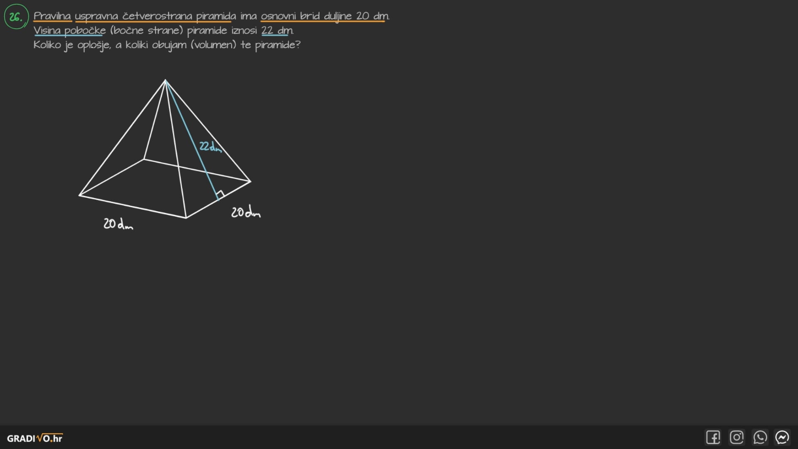Image resolution: width=798 pixels, height=449 pixels.
Task: Click the underlined word 'Pravilna'
Action: pyautogui.click(x=52, y=16)
